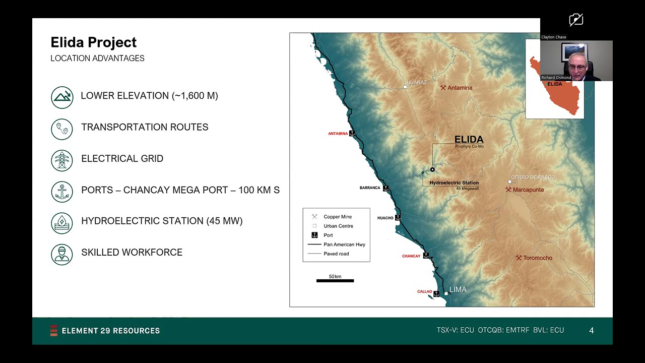Click the worker icon beside Skilled Workforce

click(62, 254)
